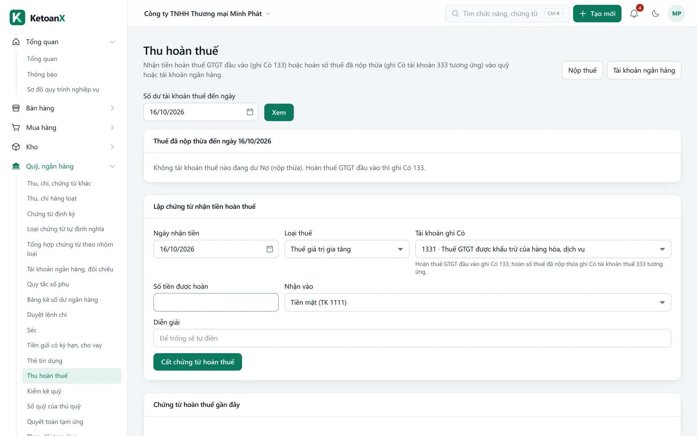Open the company selector dropdown
This screenshot has width=697, height=436.
tap(207, 14)
